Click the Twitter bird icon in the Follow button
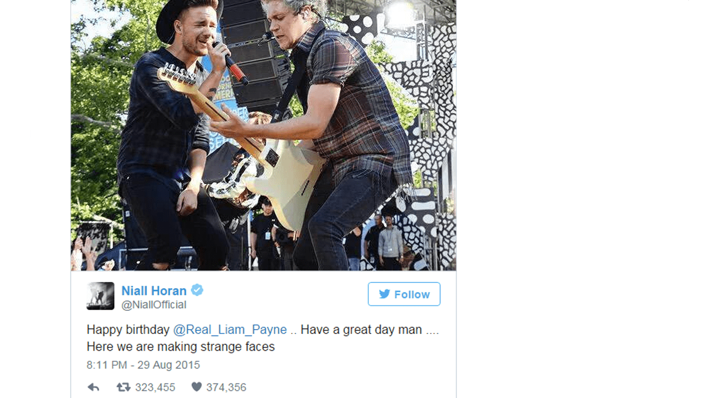This screenshot has width=711, height=398. click(384, 294)
